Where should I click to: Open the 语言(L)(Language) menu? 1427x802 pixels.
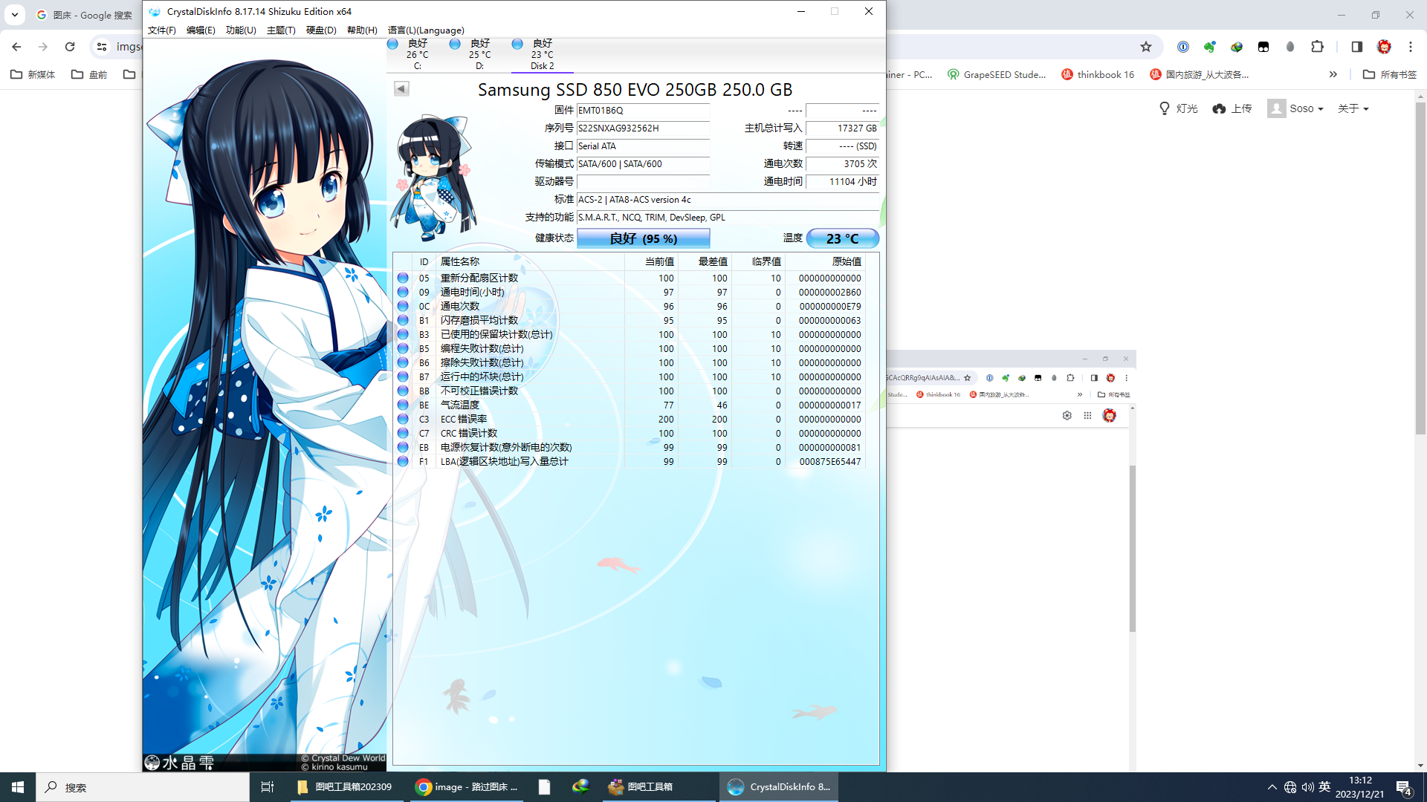[426, 30]
